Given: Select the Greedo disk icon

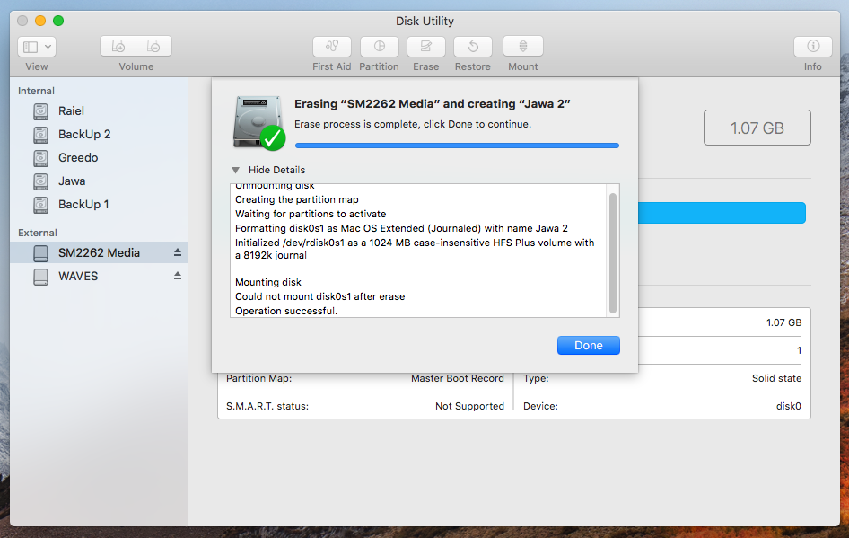Looking at the screenshot, I should pos(40,158).
